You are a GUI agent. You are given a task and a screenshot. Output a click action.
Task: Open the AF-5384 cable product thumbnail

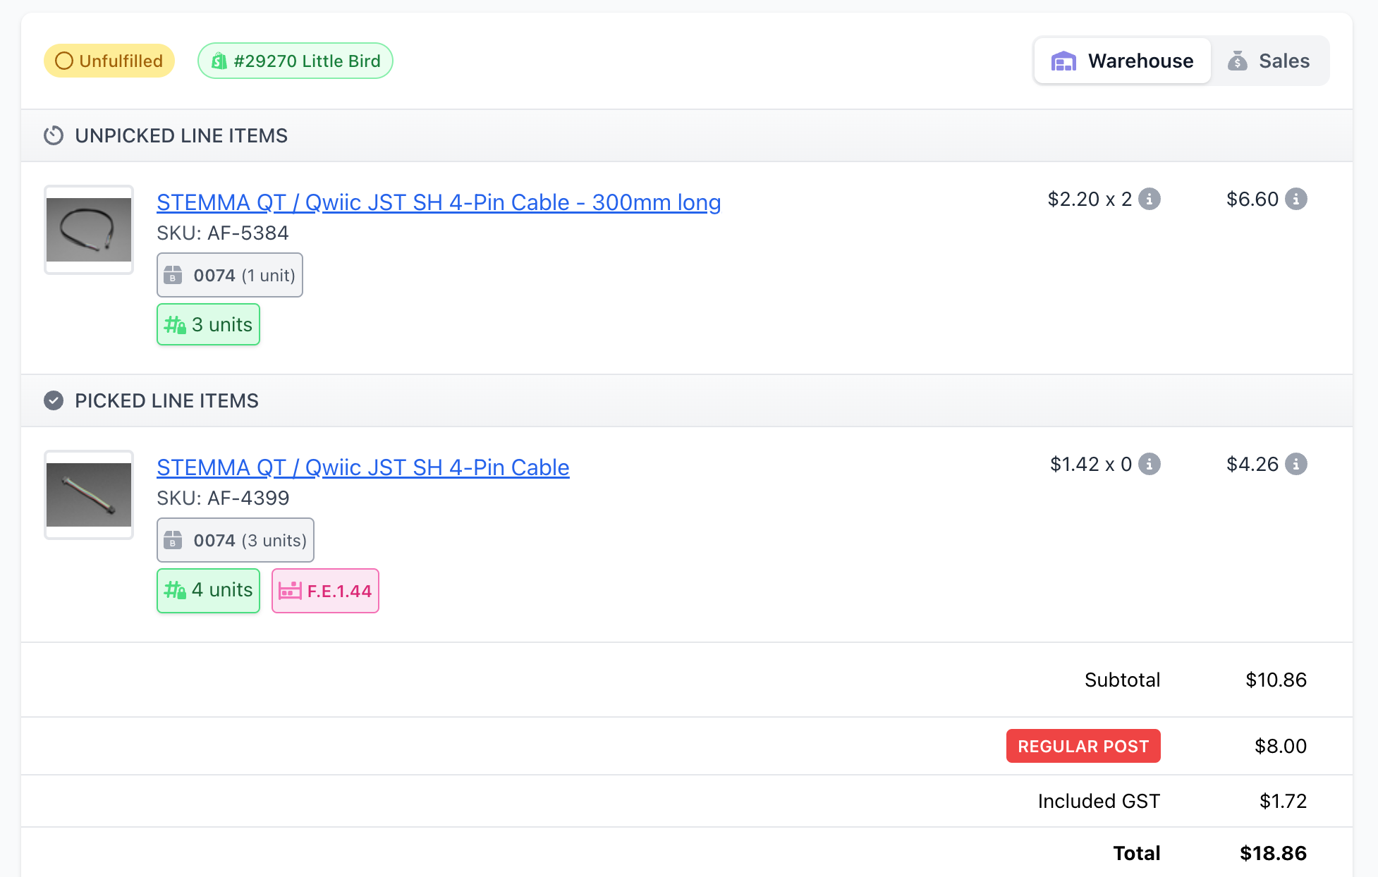click(89, 230)
